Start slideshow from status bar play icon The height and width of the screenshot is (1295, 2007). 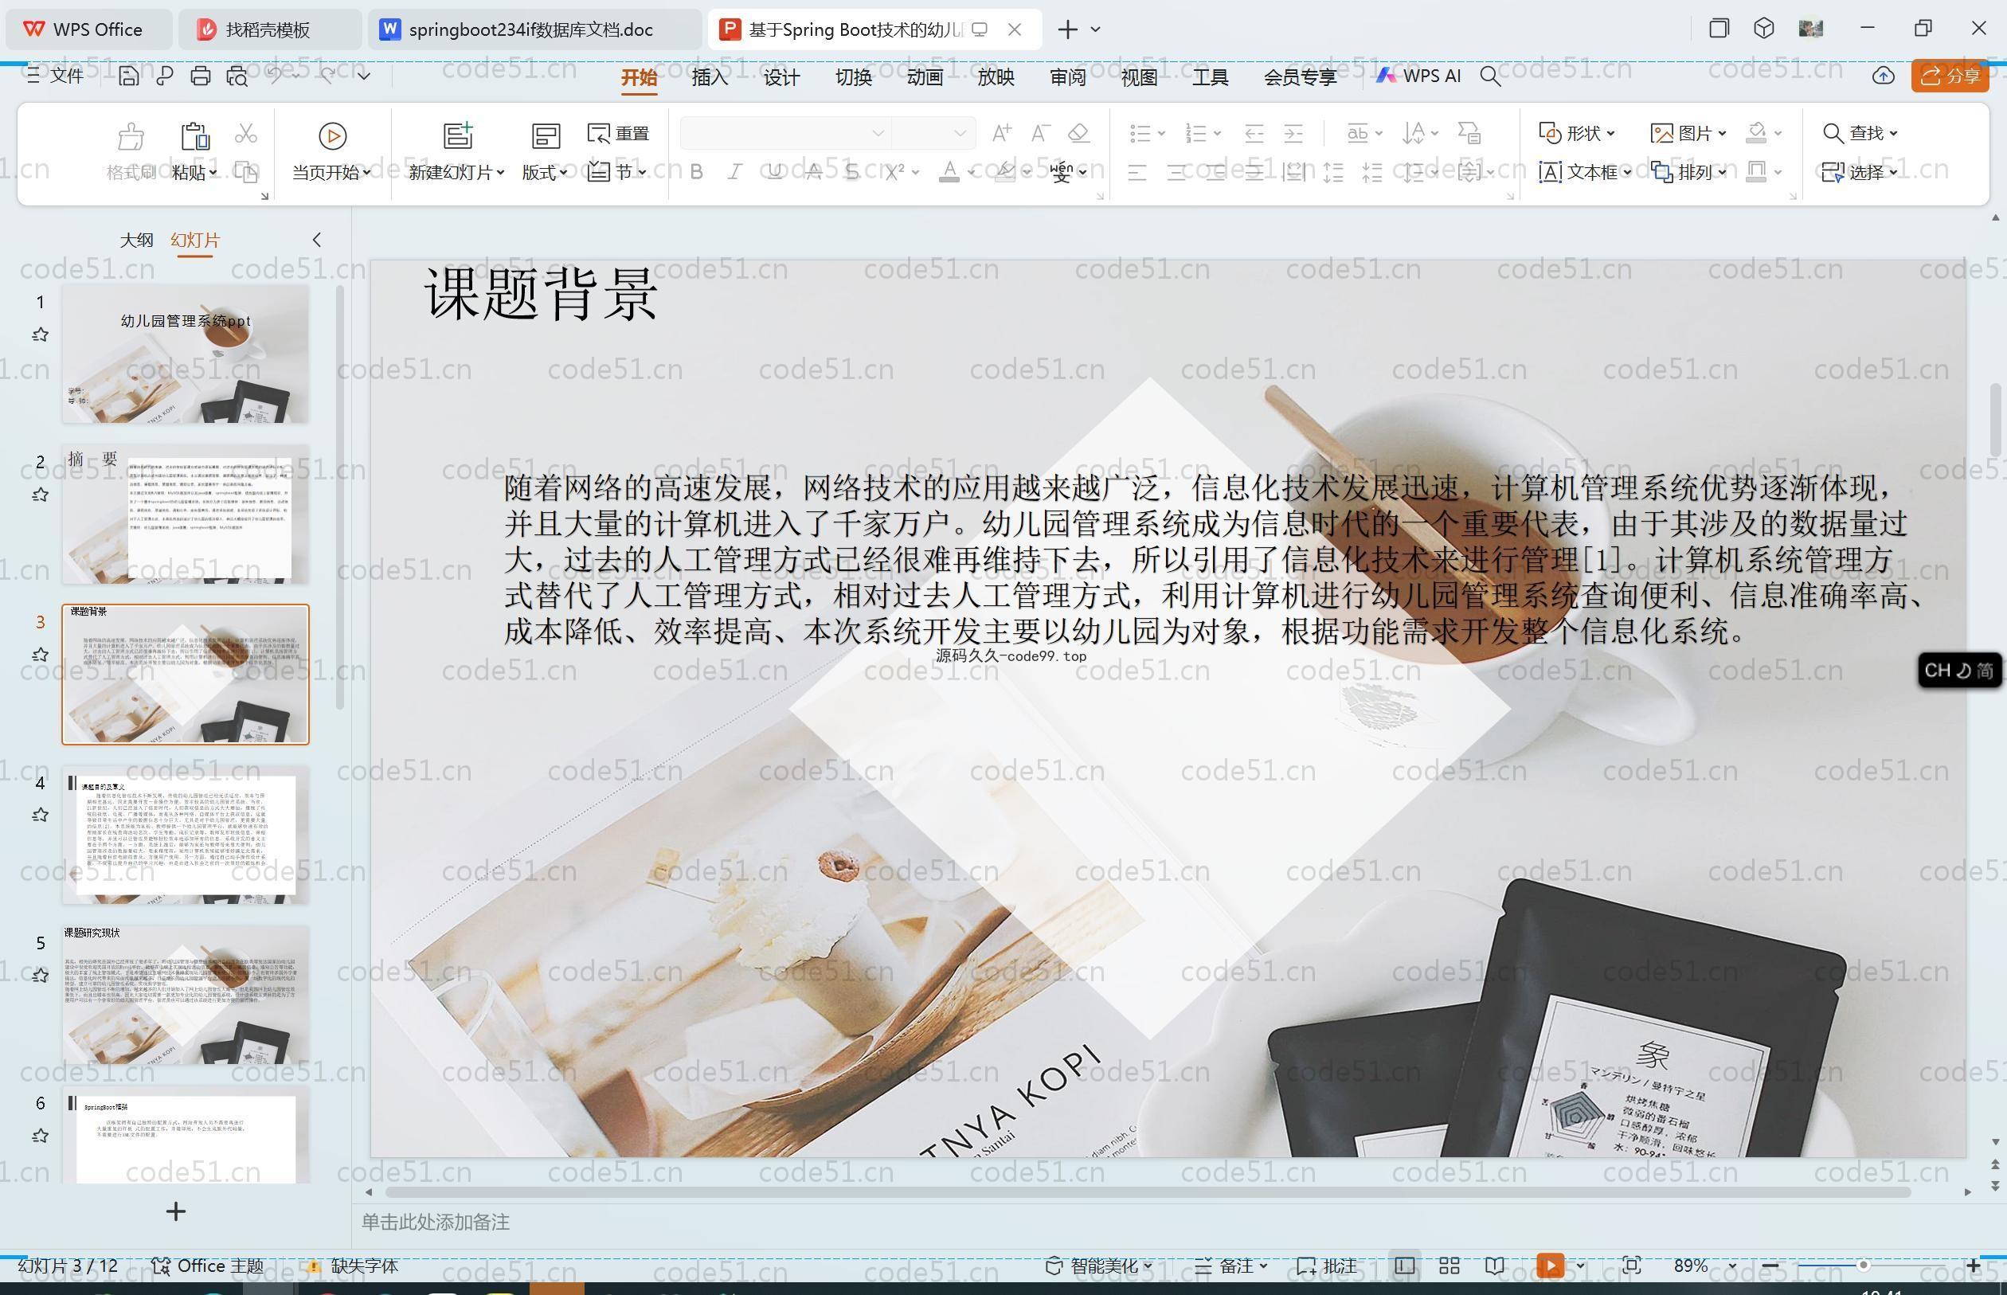(x=1550, y=1266)
